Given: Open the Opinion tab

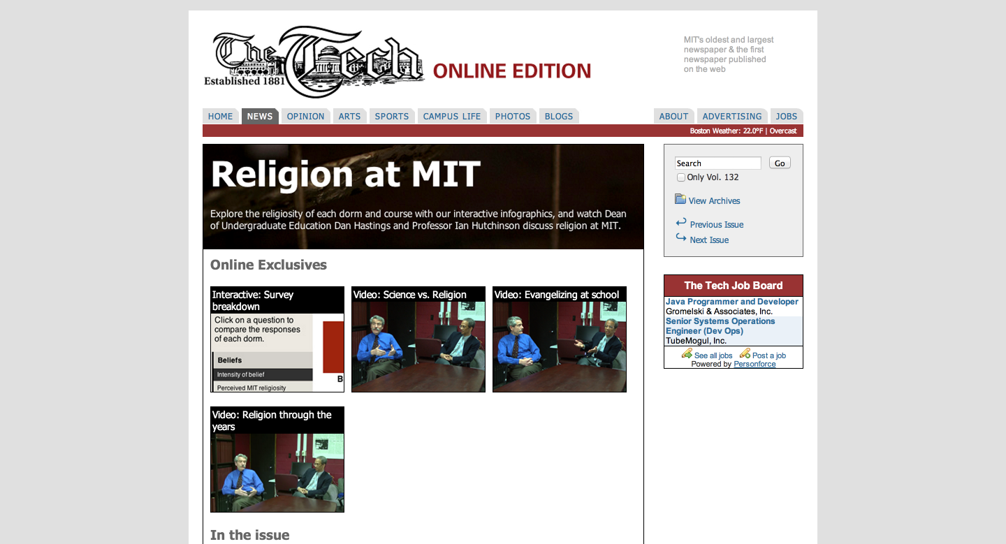Looking at the screenshot, I should pyautogui.click(x=305, y=117).
